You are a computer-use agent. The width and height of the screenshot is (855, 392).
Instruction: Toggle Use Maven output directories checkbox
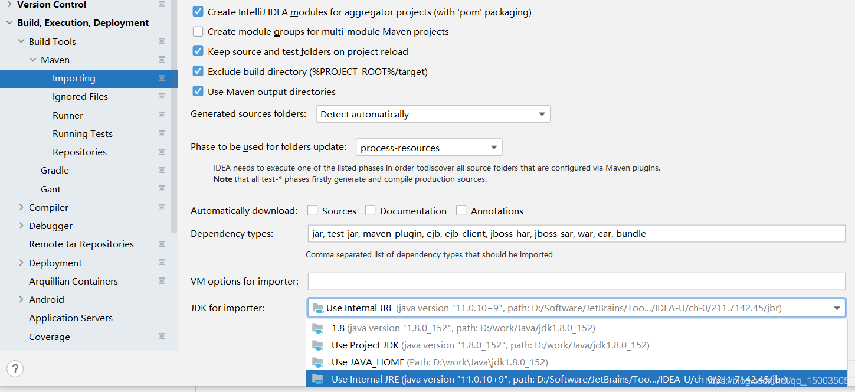(x=198, y=92)
